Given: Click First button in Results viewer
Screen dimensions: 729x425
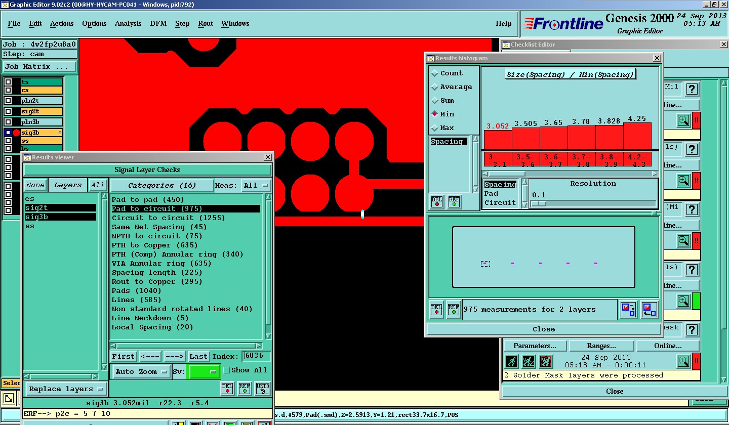Looking at the screenshot, I should point(124,357).
